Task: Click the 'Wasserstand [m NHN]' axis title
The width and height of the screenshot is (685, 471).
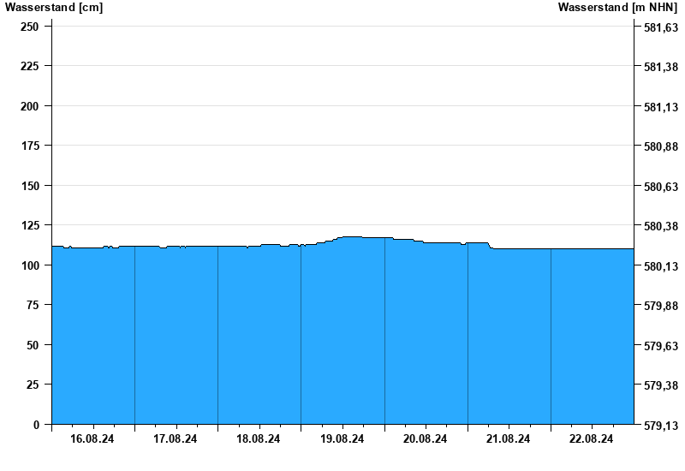Action: point(616,8)
